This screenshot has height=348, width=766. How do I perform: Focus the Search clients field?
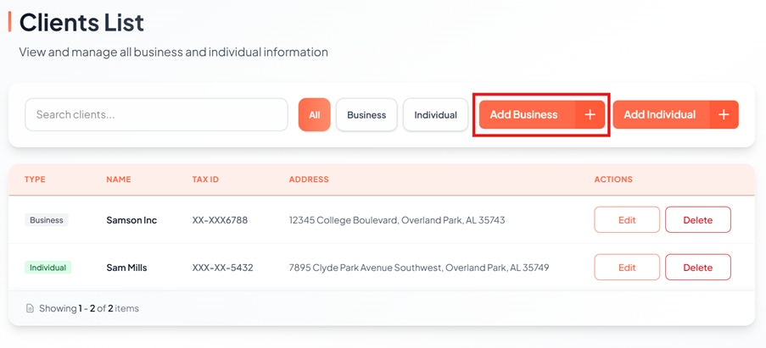pyautogui.click(x=156, y=115)
